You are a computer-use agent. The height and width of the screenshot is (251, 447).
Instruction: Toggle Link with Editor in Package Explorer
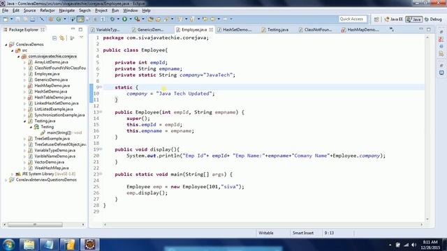[62, 38]
